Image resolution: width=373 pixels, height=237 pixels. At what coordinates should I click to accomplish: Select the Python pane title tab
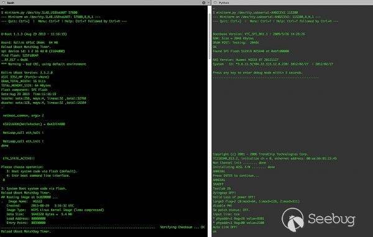pos(224,2)
